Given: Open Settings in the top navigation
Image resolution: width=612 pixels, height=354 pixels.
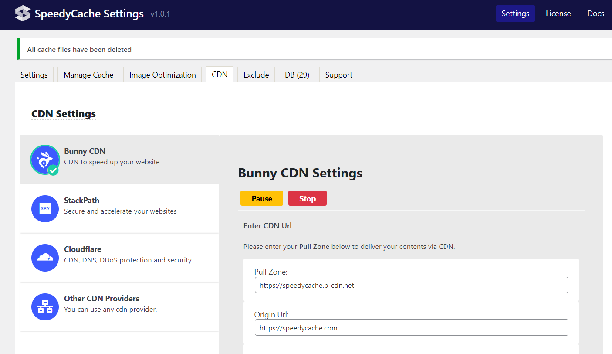Looking at the screenshot, I should click(x=515, y=14).
